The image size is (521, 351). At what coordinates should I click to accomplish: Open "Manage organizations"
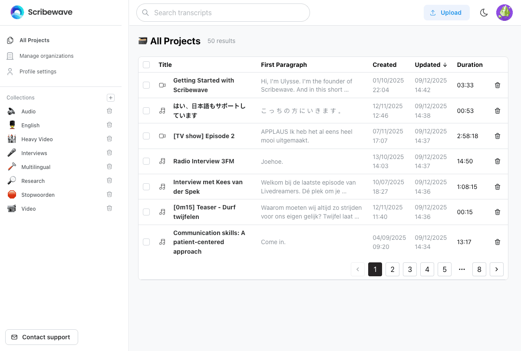coord(46,56)
